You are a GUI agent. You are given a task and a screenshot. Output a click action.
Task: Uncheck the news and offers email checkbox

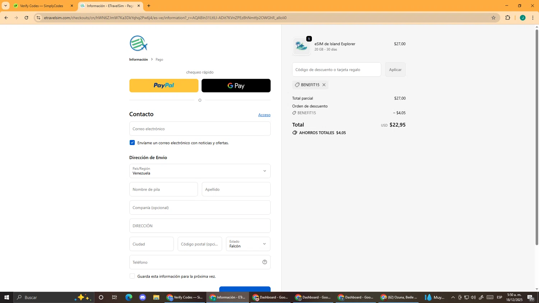tap(132, 143)
